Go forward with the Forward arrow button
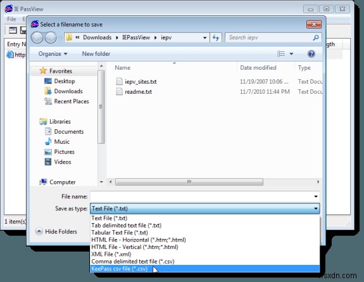Screen dimensions: 364x282 coord(51,37)
